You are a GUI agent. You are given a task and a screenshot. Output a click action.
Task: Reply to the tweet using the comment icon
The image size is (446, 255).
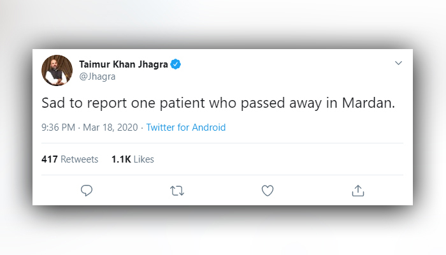87,190
